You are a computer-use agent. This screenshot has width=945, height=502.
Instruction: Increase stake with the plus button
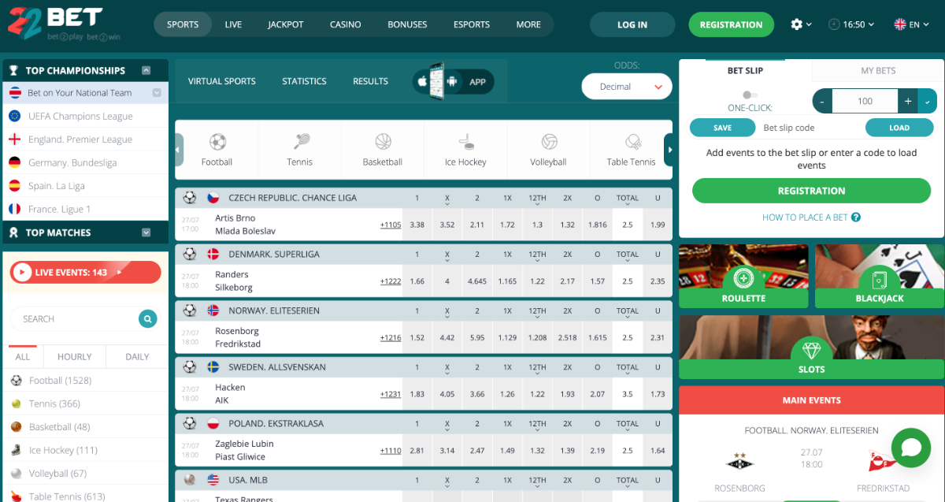(x=908, y=101)
